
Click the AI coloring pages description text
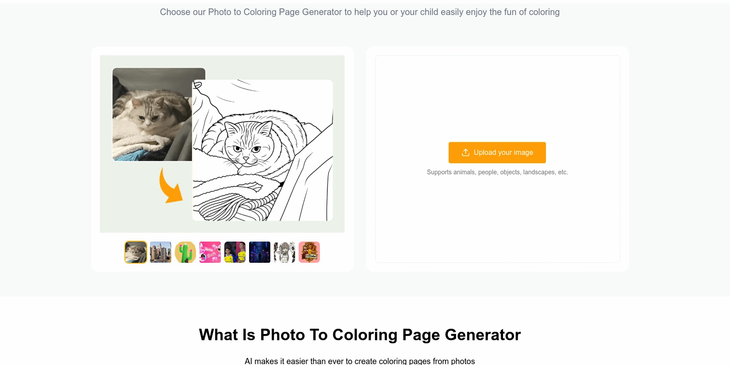coord(360,361)
